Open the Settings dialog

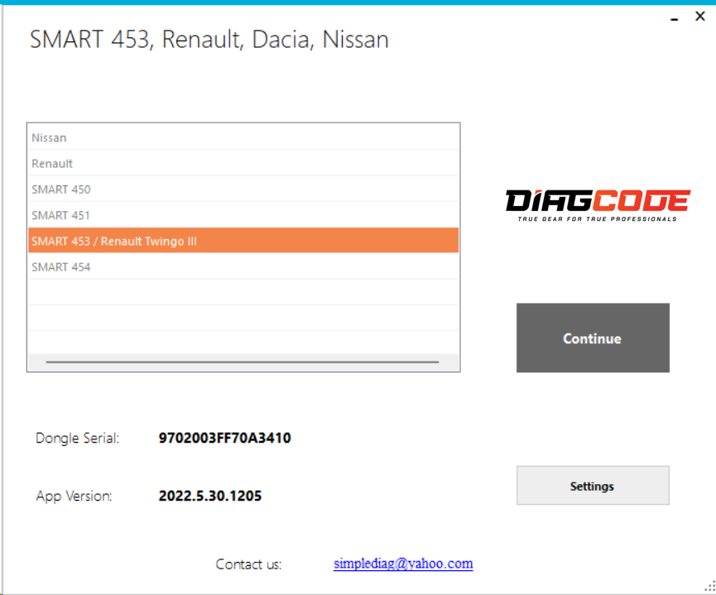coord(592,486)
